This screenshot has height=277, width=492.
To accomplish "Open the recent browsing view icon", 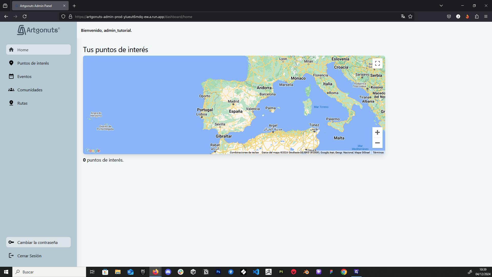I will (x=5, y=6).
